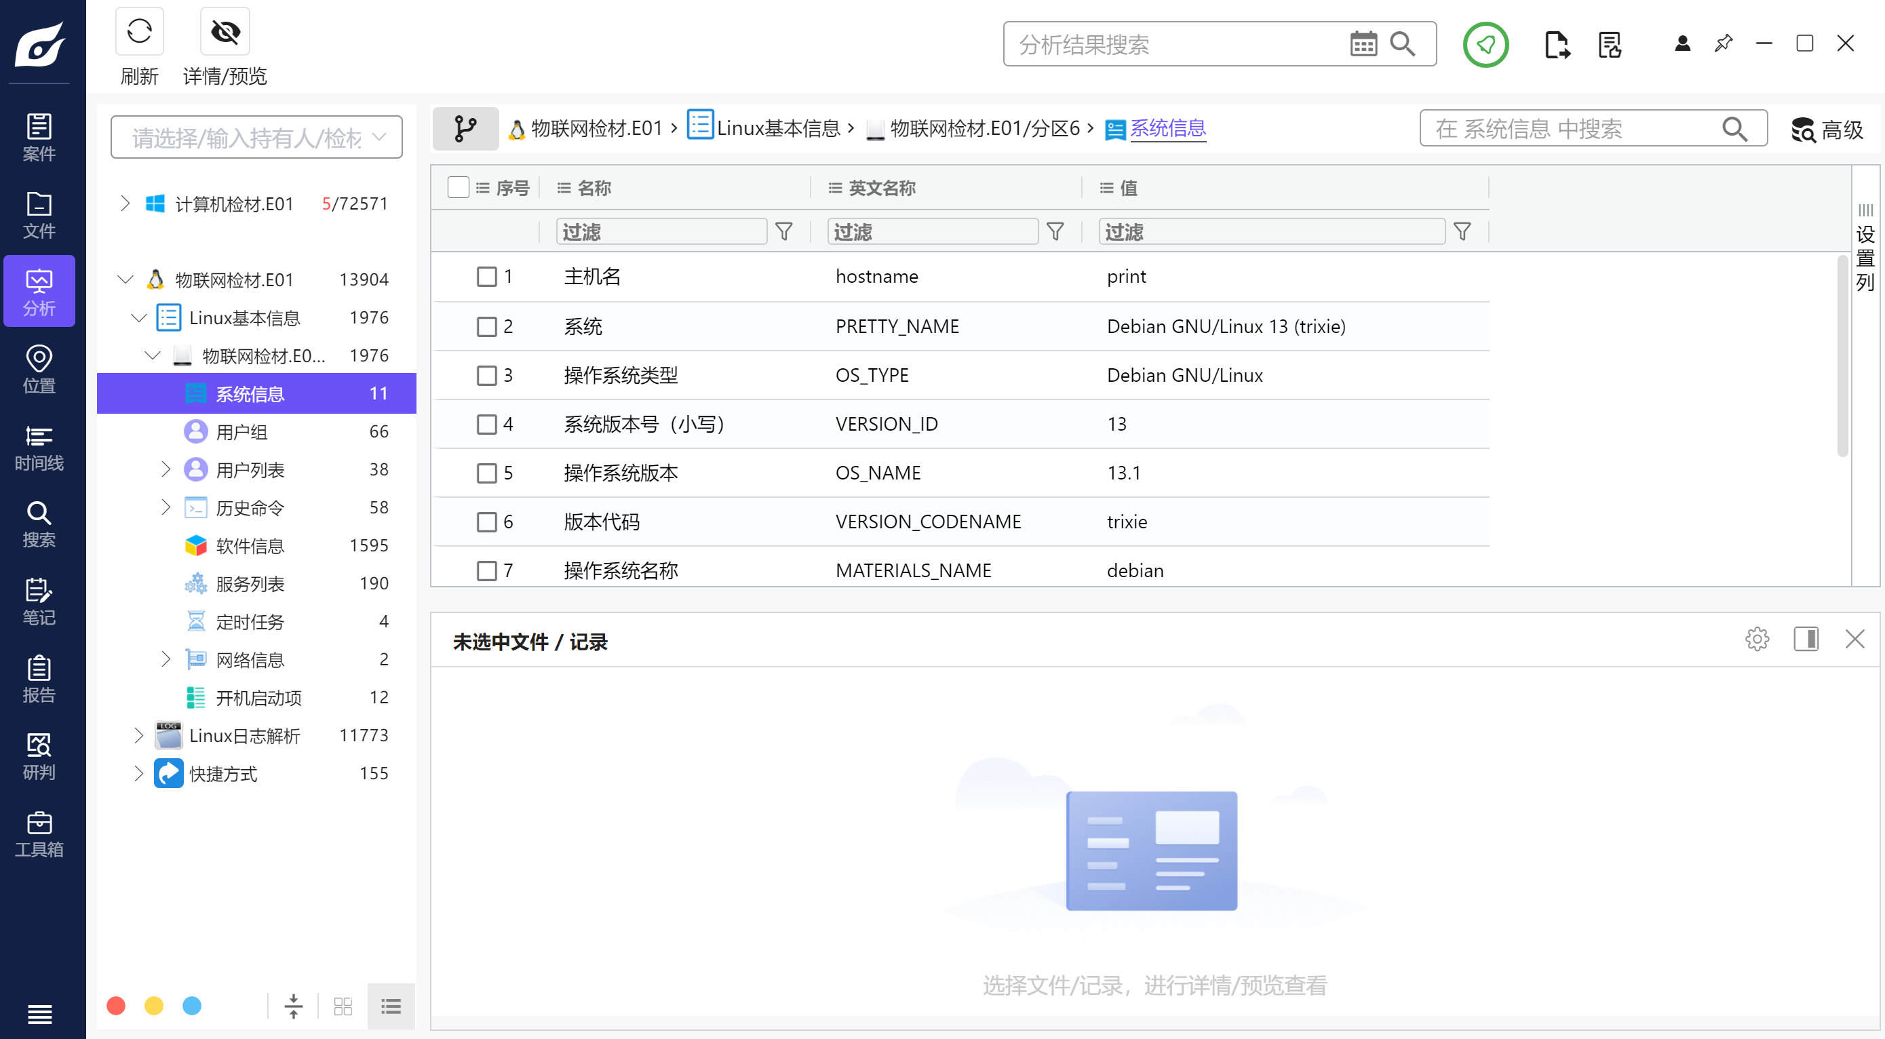This screenshot has width=1885, height=1039.
Task: Toggle the 详情/预览 eye-slash icon
Action: click(x=225, y=32)
